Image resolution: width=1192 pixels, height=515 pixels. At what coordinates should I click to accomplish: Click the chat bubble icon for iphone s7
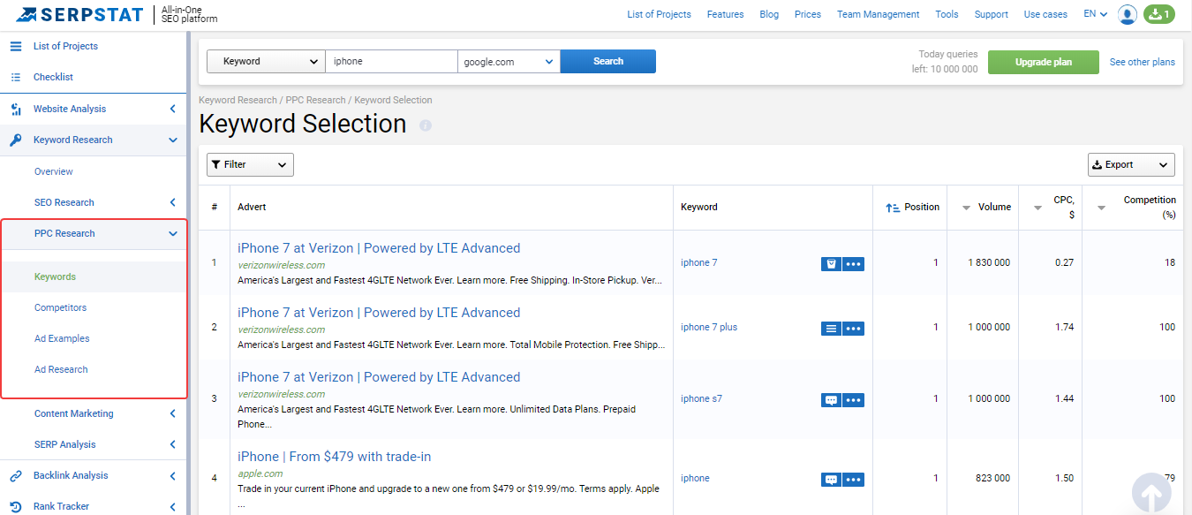point(831,399)
